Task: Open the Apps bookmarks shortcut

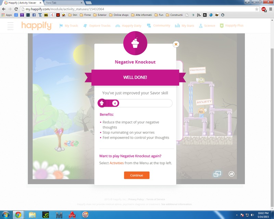Action: [x=7, y=15]
